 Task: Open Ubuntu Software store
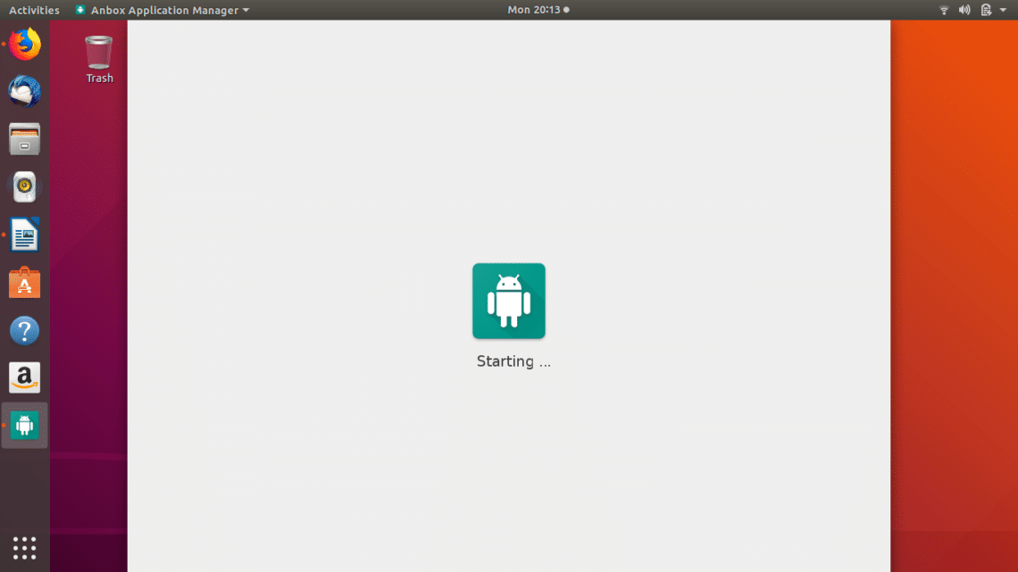click(25, 284)
